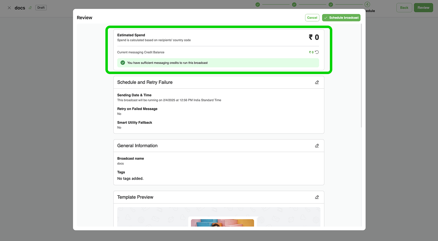The height and width of the screenshot is (241, 438).
Task: Select step 4 in progress tracker
Action: pos(367,5)
